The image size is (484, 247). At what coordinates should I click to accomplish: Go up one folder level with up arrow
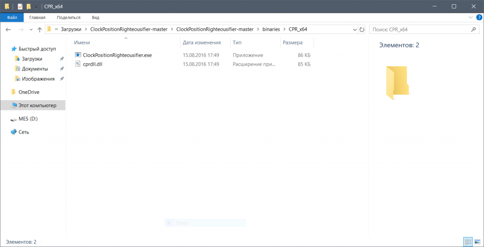(39, 29)
